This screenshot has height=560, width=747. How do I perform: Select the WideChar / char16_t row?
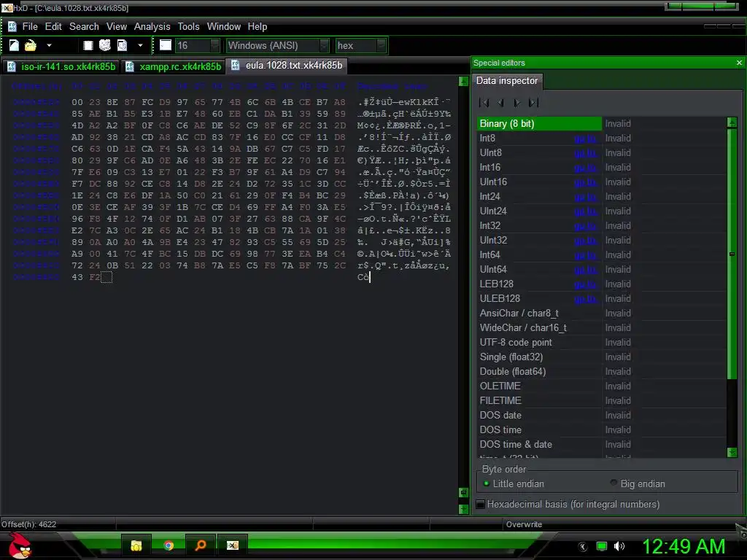click(602, 327)
